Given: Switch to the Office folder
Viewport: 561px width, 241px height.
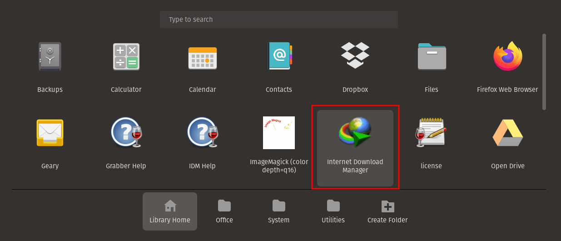Looking at the screenshot, I should click(224, 211).
